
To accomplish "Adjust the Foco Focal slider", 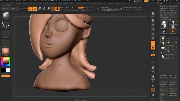I will 109,8.
